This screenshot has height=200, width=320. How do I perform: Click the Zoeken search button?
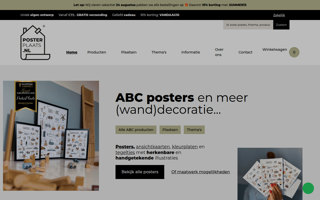(281, 25)
